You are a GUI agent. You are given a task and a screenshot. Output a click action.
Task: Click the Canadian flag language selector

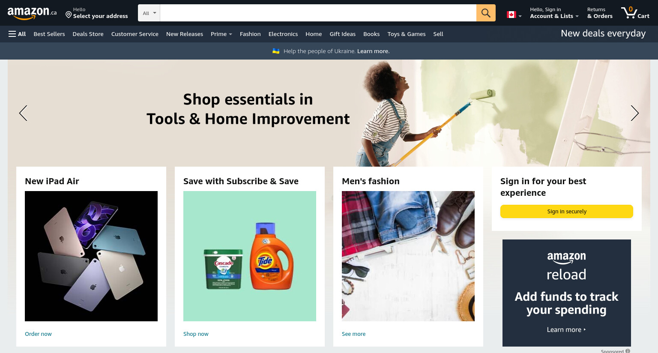pyautogui.click(x=514, y=15)
